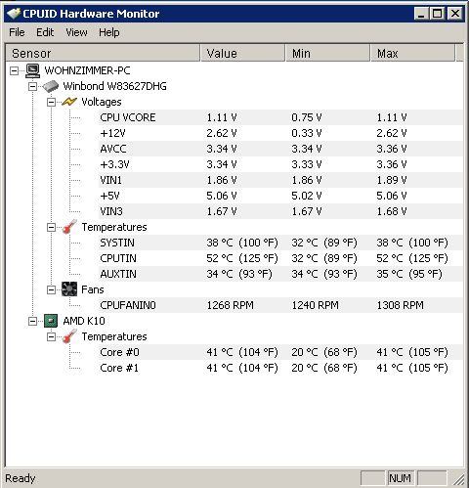Click +12V min value 0.33 V
The width and height of the screenshot is (469, 488).
(307, 133)
